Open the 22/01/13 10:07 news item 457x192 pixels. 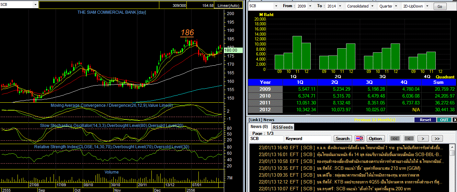pyautogui.click(x=349, y=189)
